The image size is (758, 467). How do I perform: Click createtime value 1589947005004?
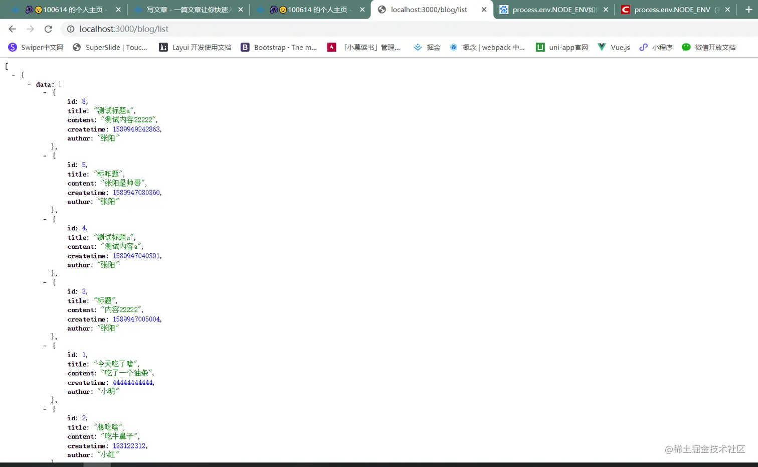coord(136,319)
